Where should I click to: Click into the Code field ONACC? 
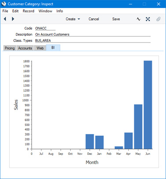pyautogui.click(x=45, y=28)
